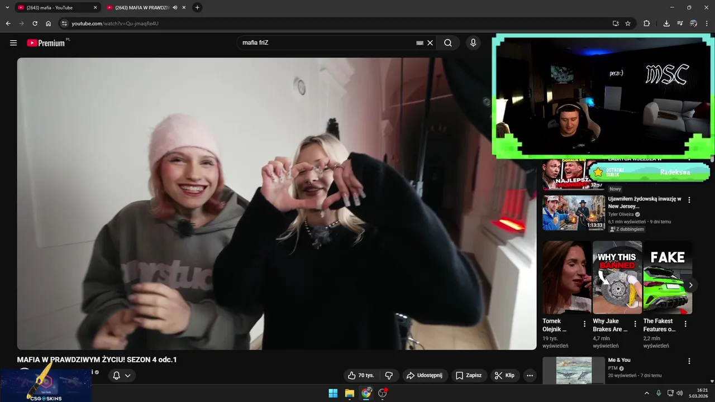The height and width of the screenshot is (402, 715).
Task: Open the tab search dropdown arrow
Action: coord(7,7)
